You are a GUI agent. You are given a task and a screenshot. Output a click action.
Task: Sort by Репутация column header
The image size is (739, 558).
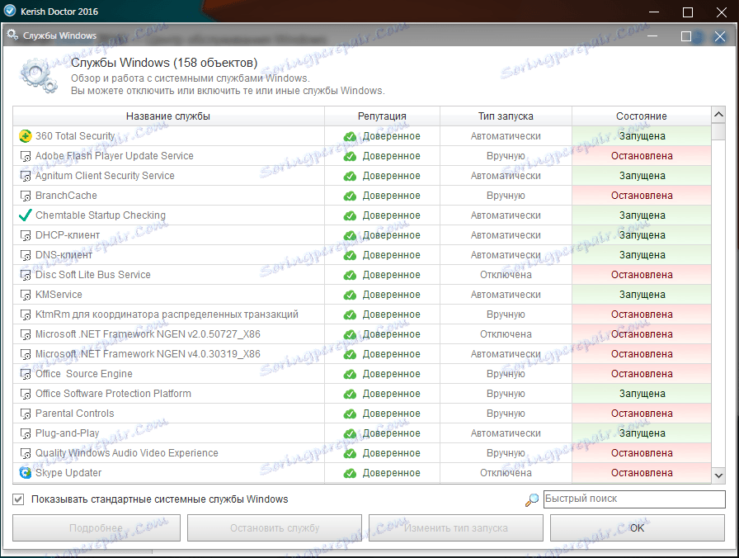click(x=382, y=116)
